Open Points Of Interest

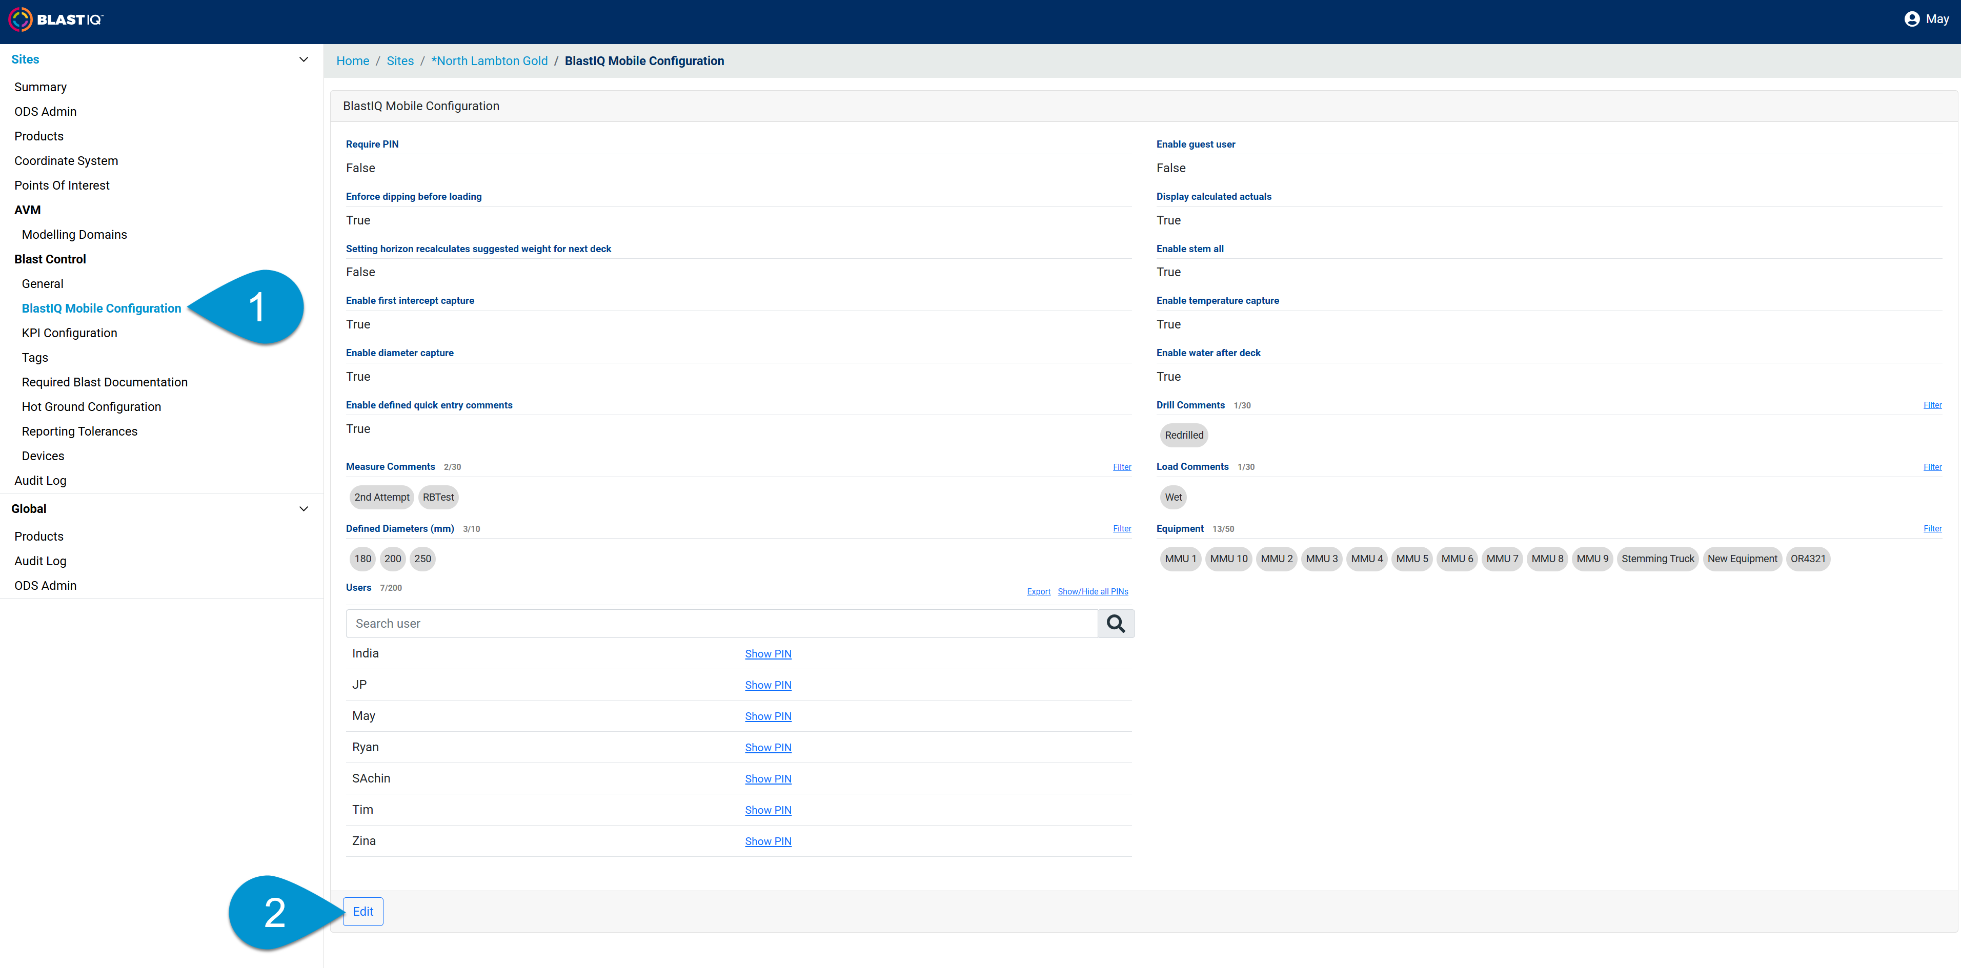pos(62,185)
